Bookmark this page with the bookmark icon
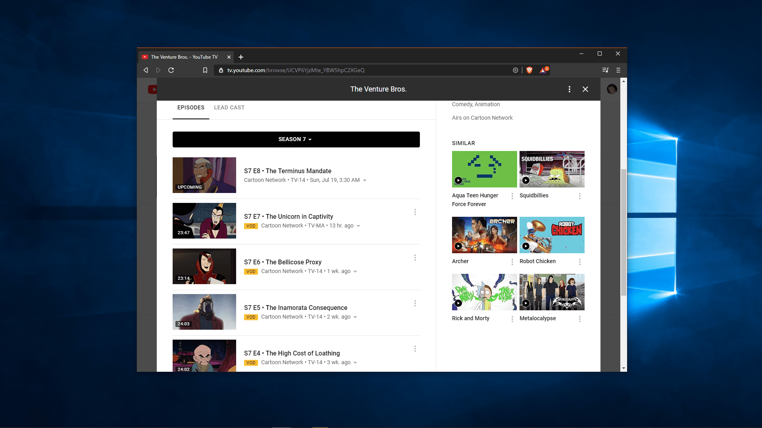Viewport: 762px width, 428px height. [205, 70]
